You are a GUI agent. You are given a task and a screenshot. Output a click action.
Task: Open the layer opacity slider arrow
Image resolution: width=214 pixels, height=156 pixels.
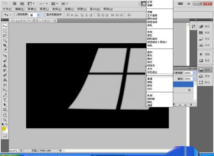[194, 73]
